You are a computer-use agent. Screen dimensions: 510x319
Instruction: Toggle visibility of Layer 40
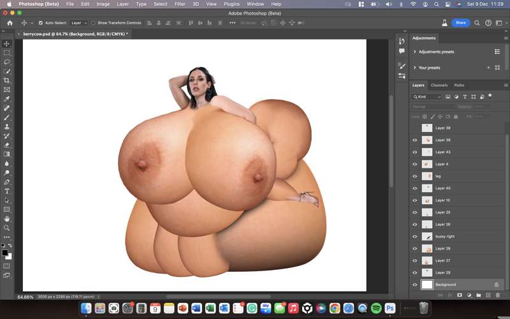[415, 188]
